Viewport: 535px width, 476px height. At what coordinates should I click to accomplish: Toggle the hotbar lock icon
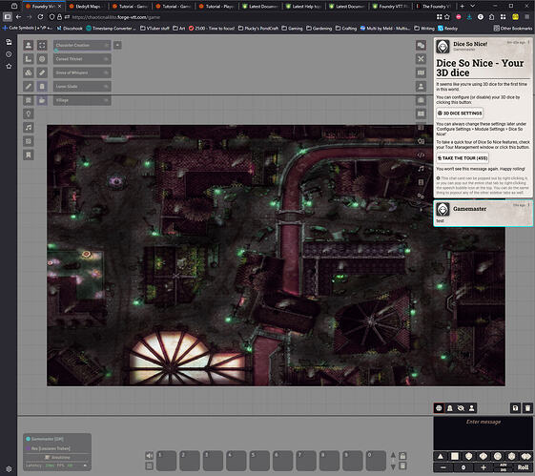[x=402, y=456]
